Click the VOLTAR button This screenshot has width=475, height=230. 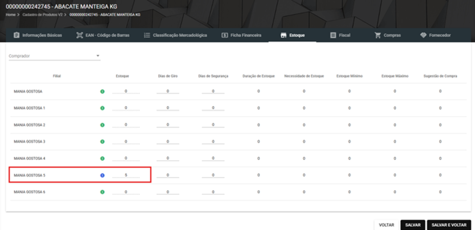386,225
